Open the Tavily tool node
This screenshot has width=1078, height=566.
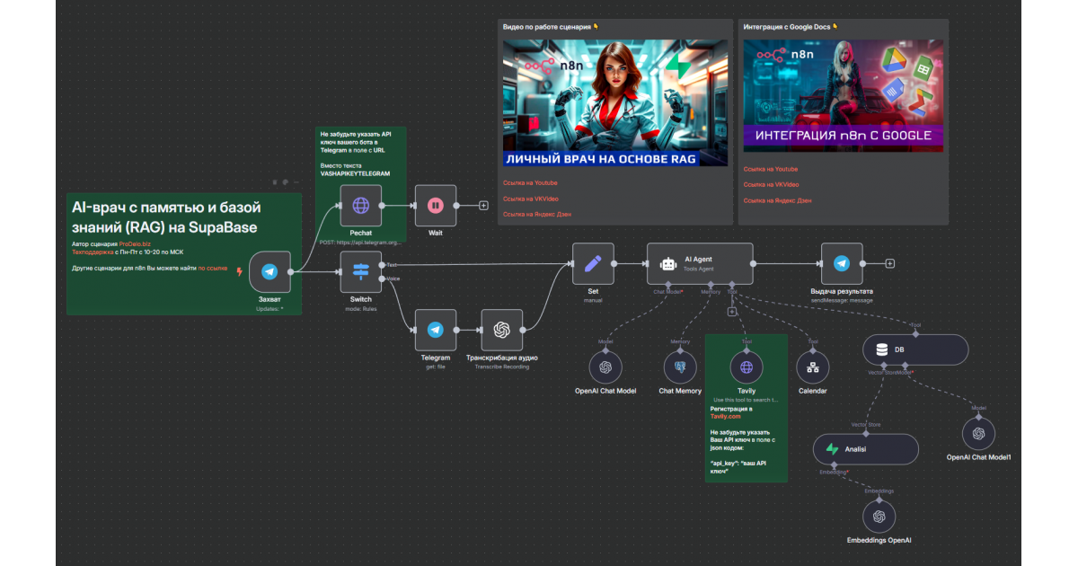coord(747,367)
